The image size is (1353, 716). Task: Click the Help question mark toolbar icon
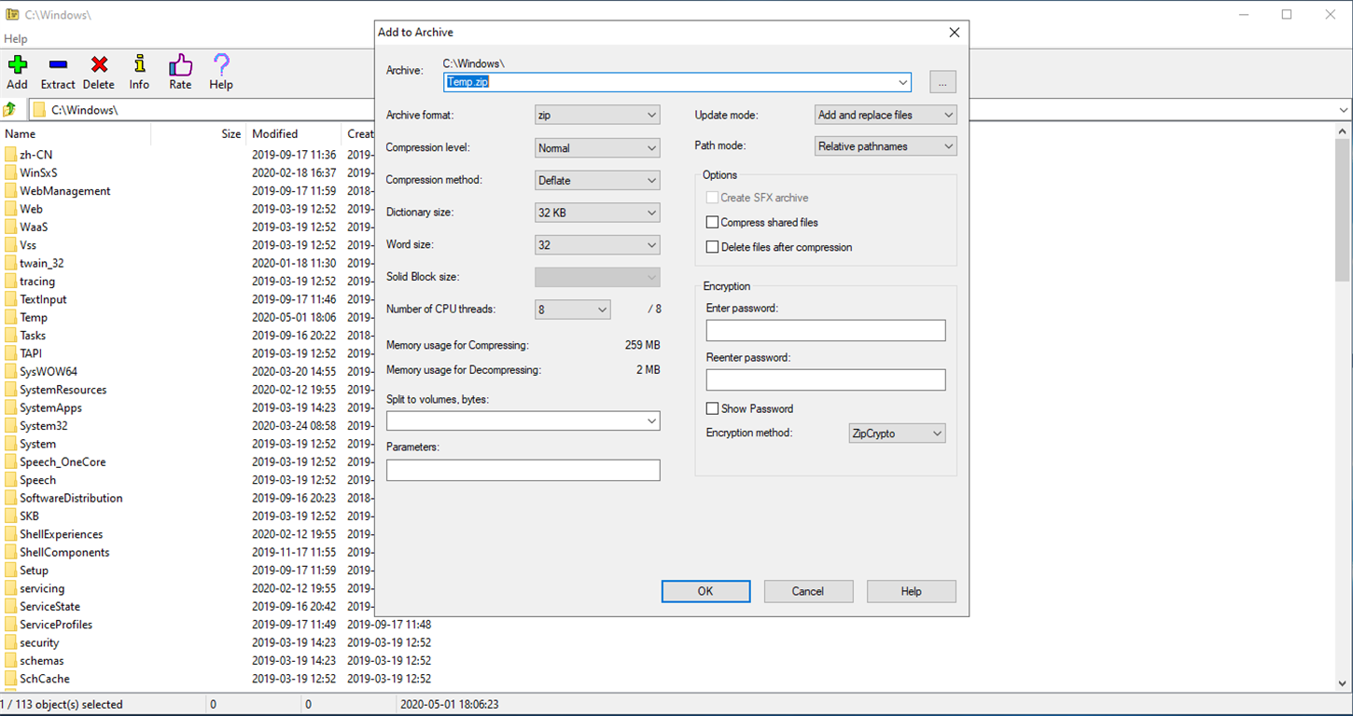(x=220, y=65)
